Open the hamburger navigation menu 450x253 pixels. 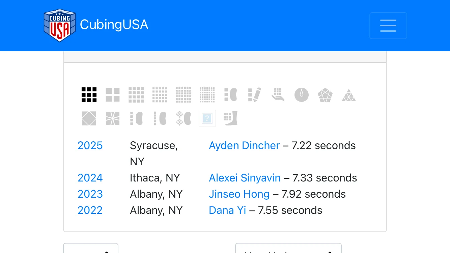coord(388,26)
